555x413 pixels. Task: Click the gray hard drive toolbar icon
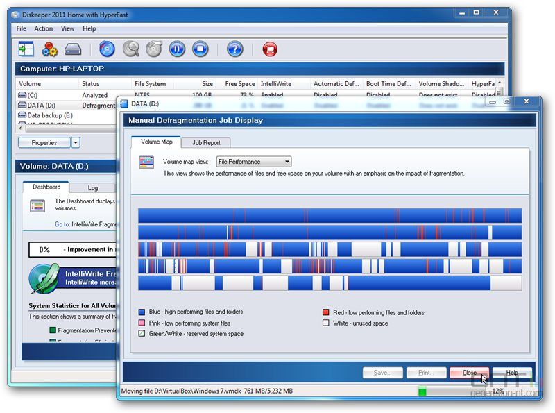click(x=73, y=49)
